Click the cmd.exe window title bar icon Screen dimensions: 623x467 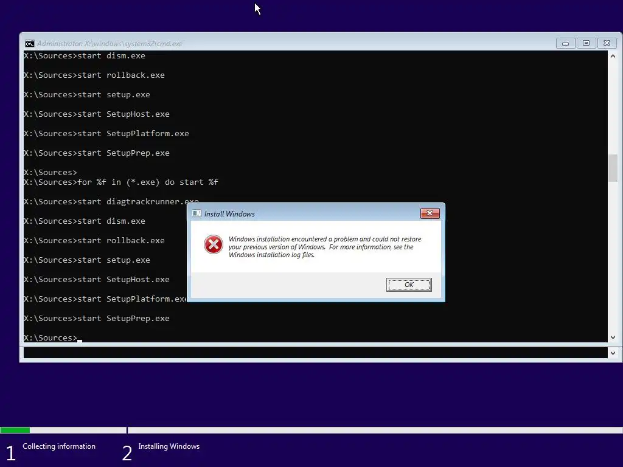tap(29, 44)
